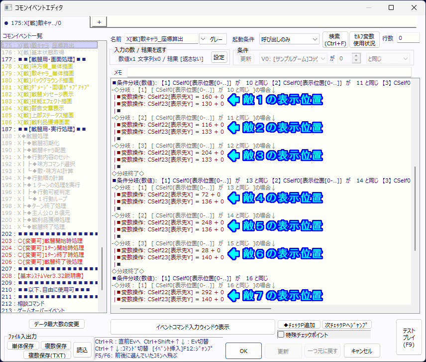Click the メモ text field
The width and height of the screenshot is (426, 362).
(x=269, y=72)
